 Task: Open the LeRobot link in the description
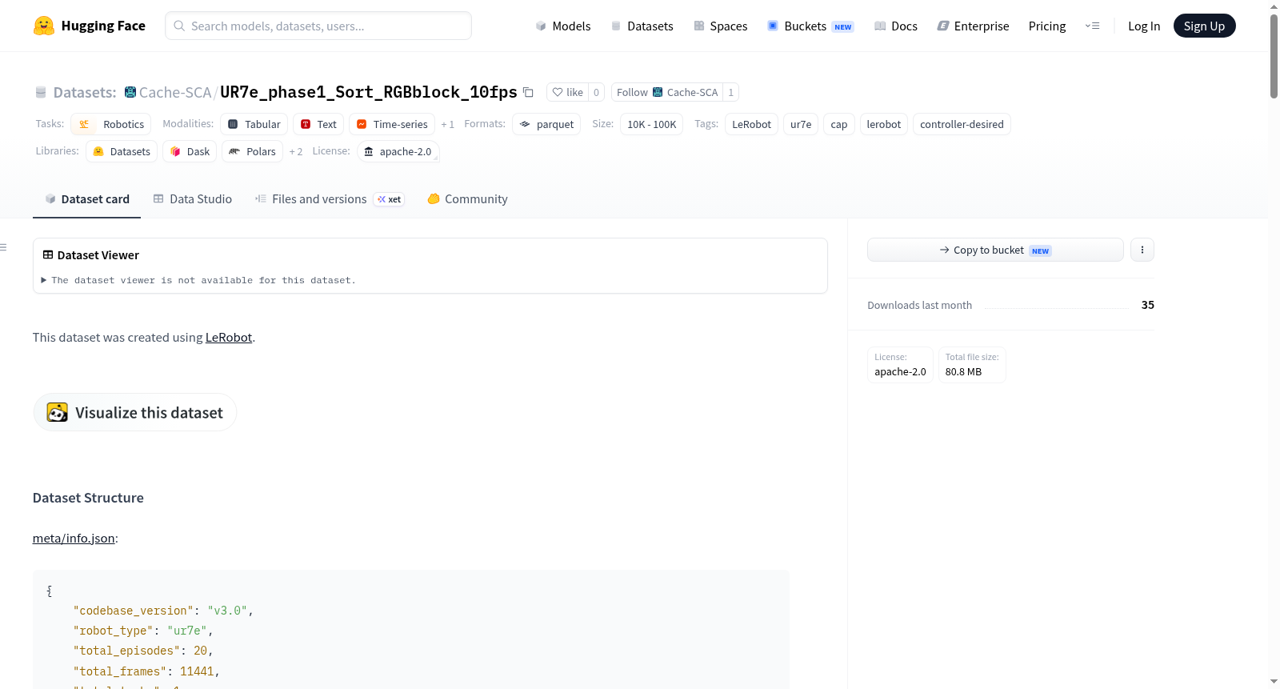[229, 337]
